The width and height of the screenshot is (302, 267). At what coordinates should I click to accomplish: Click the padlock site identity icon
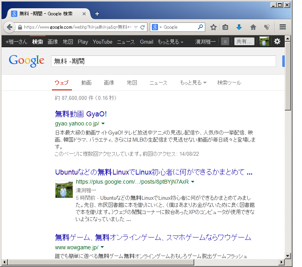[20, 27]
